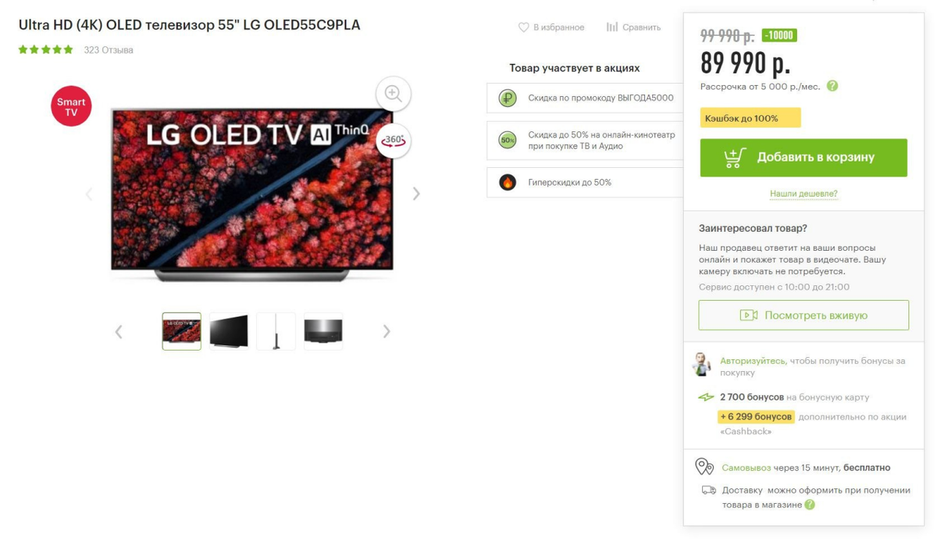Viewport: 937px width, 539px height.
Task: Open the 323 Отзыва reviews link
Action: (109, 50)
